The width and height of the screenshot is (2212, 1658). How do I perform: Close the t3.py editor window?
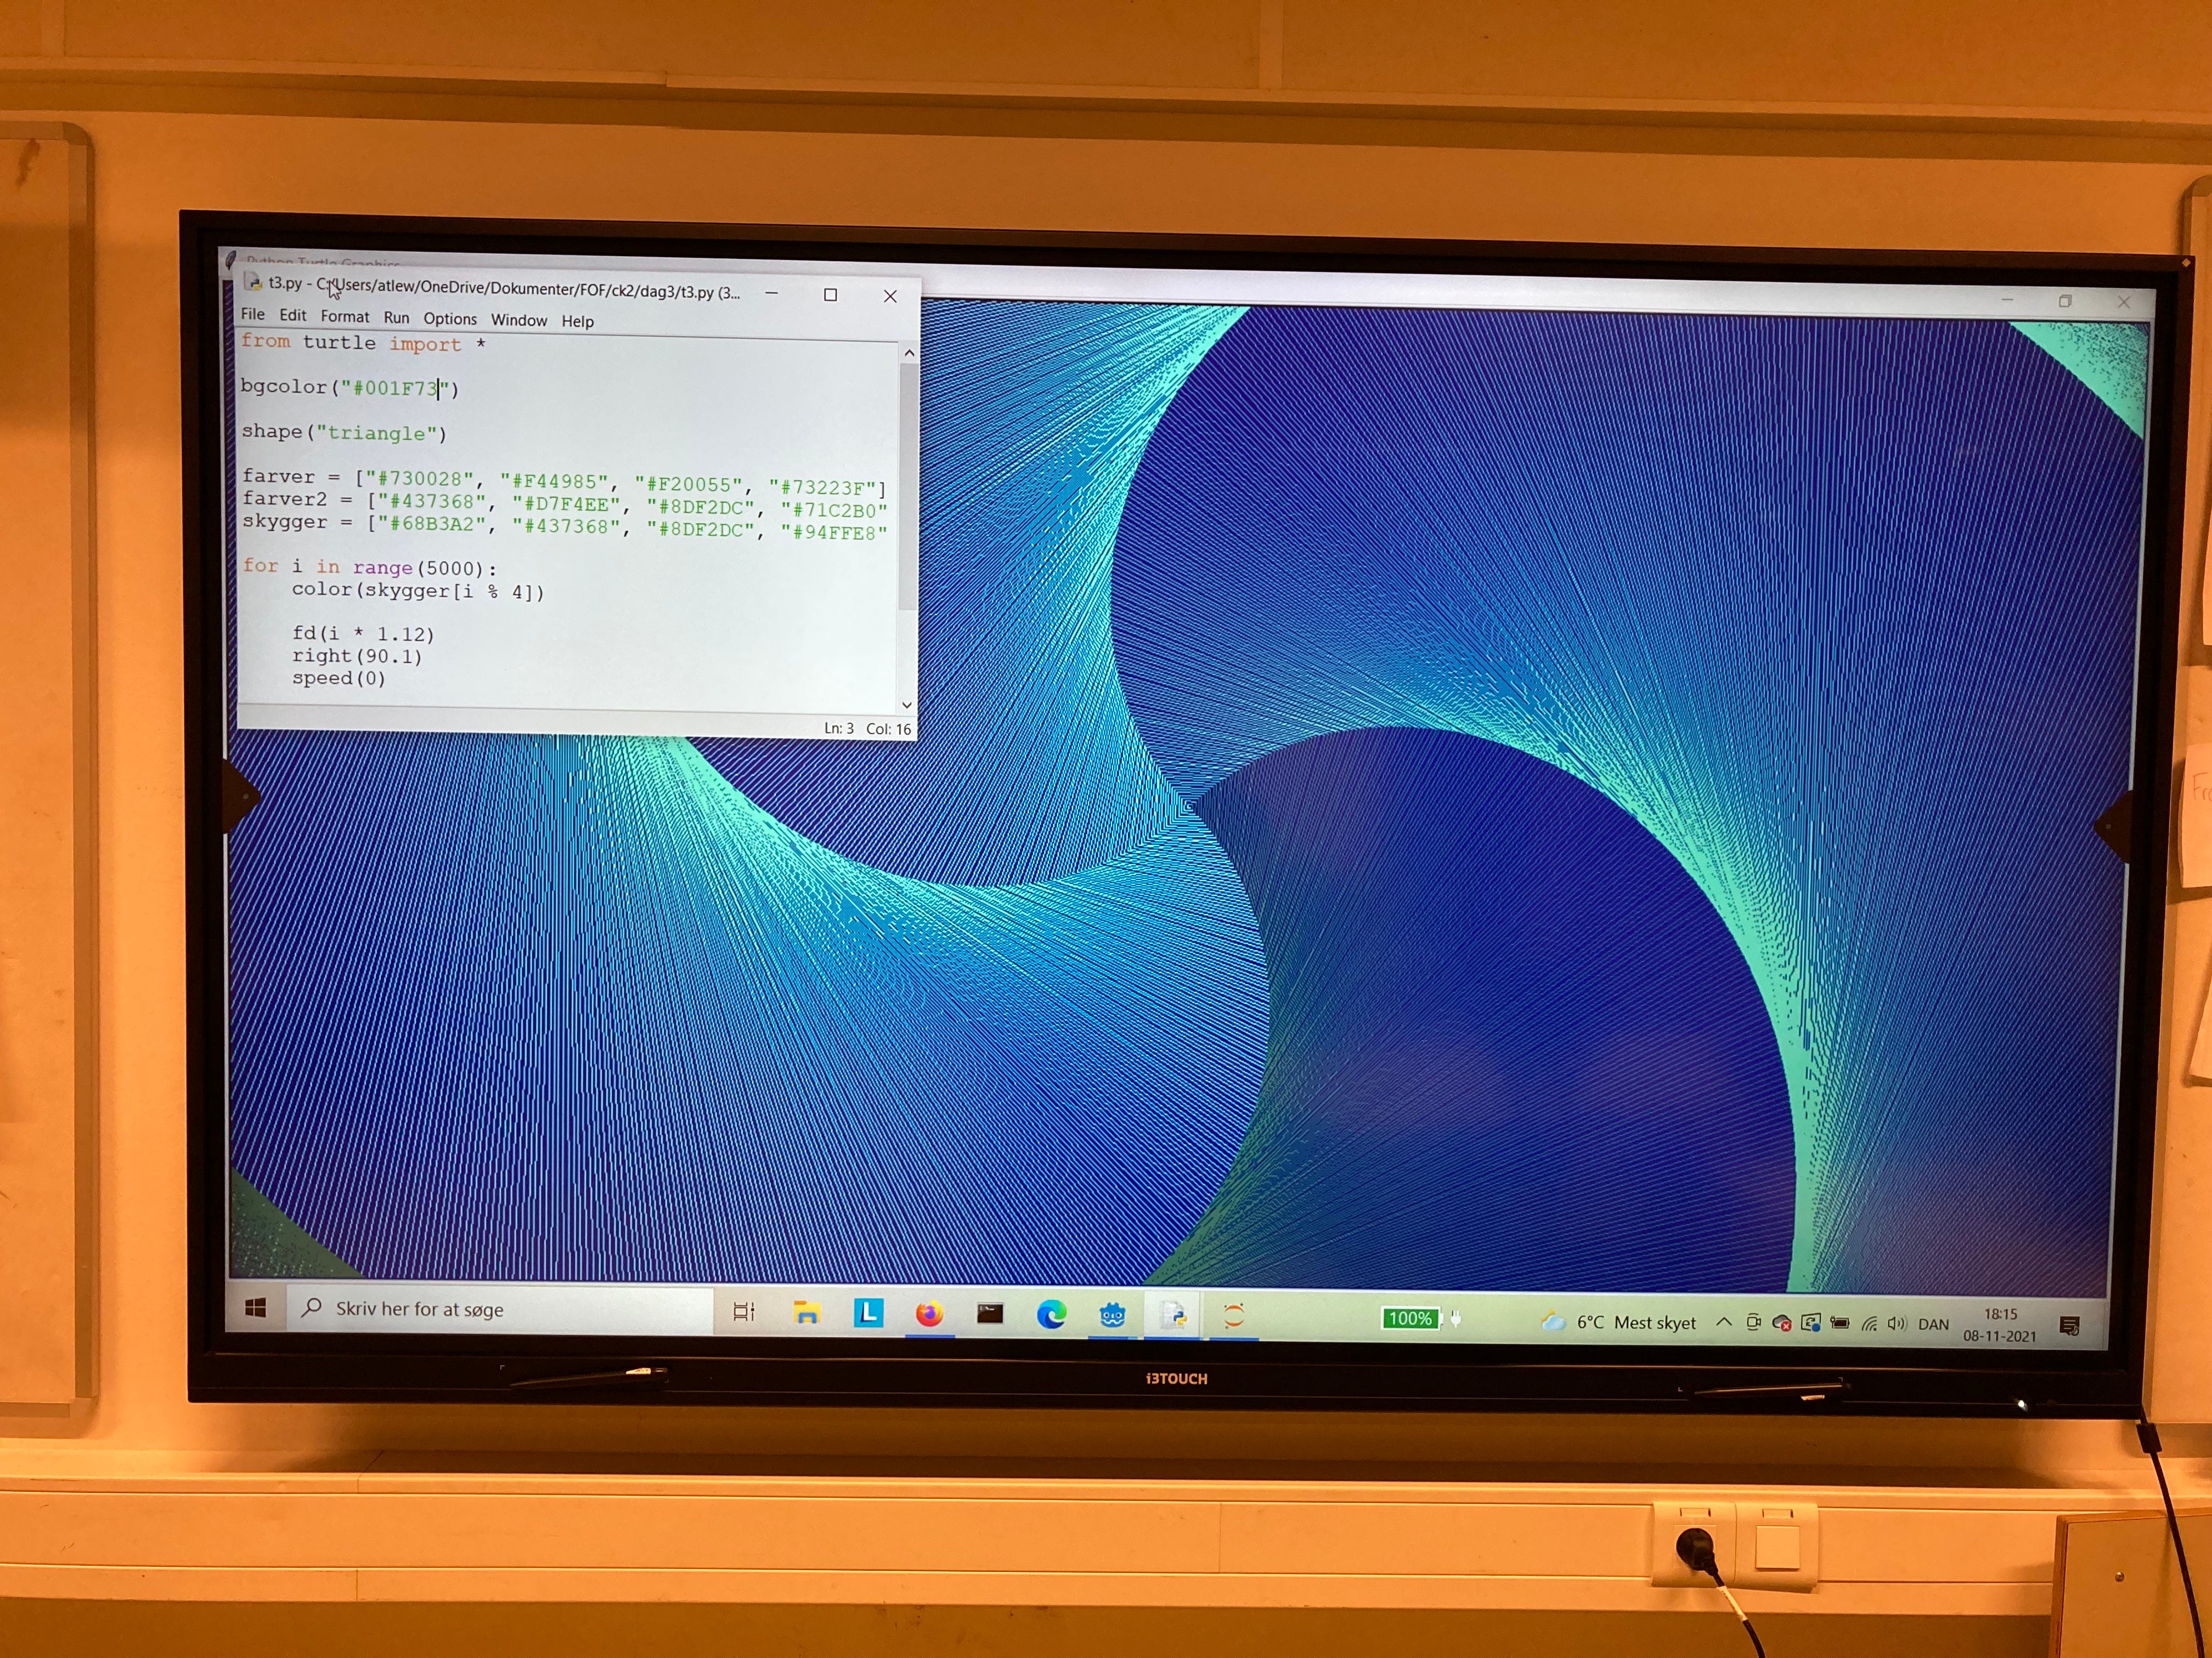pyautogui.click(x=890, y=296)
